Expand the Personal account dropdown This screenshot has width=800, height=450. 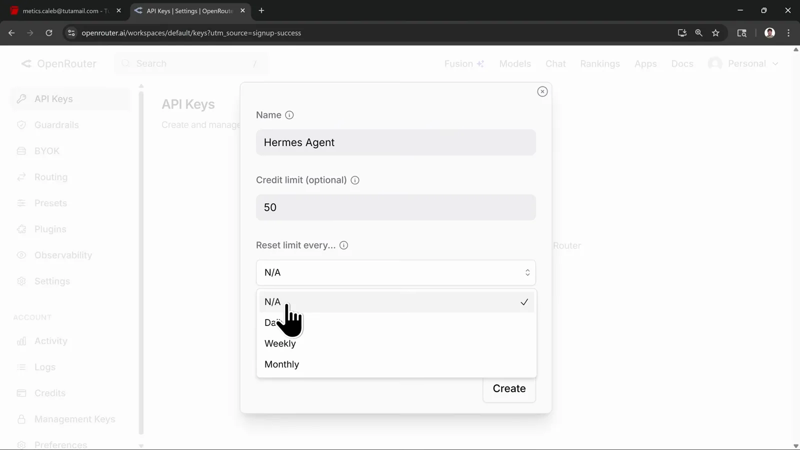click(743, 63)
